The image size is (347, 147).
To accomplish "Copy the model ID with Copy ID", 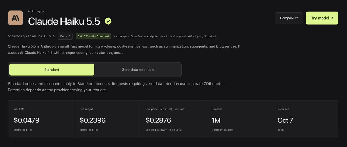I will (65, 36).
